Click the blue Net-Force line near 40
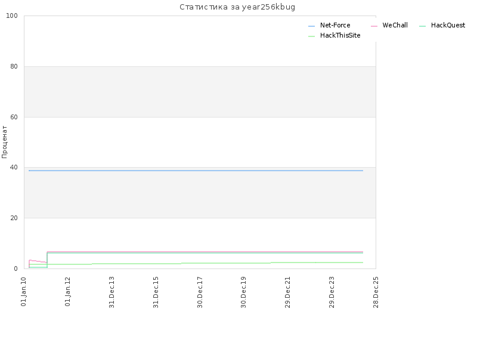This screenshot has width=477, height=358. [196, 171]
